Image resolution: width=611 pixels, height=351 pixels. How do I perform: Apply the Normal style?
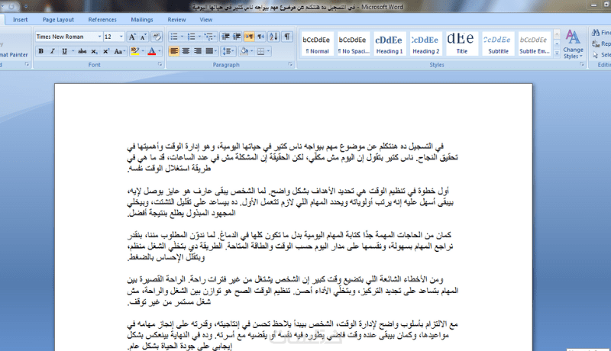pos(317,44)
